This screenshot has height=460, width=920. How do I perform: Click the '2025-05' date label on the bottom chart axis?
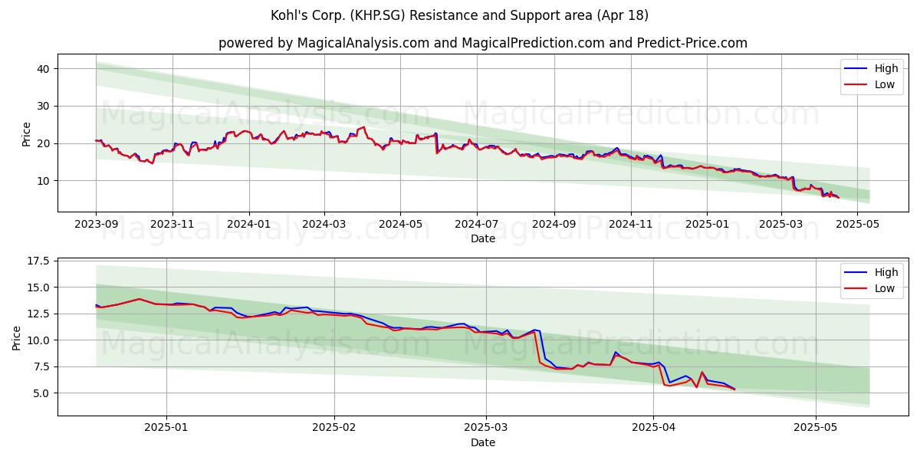coord(816,429)
